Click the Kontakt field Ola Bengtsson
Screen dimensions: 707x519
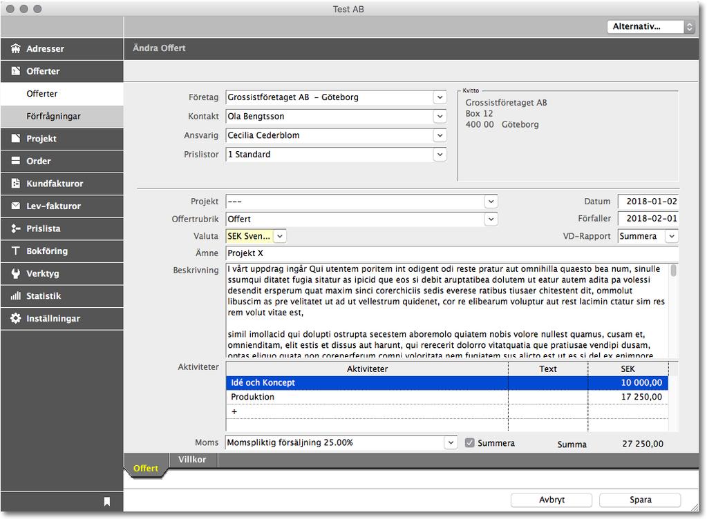[x=329, y=116]
